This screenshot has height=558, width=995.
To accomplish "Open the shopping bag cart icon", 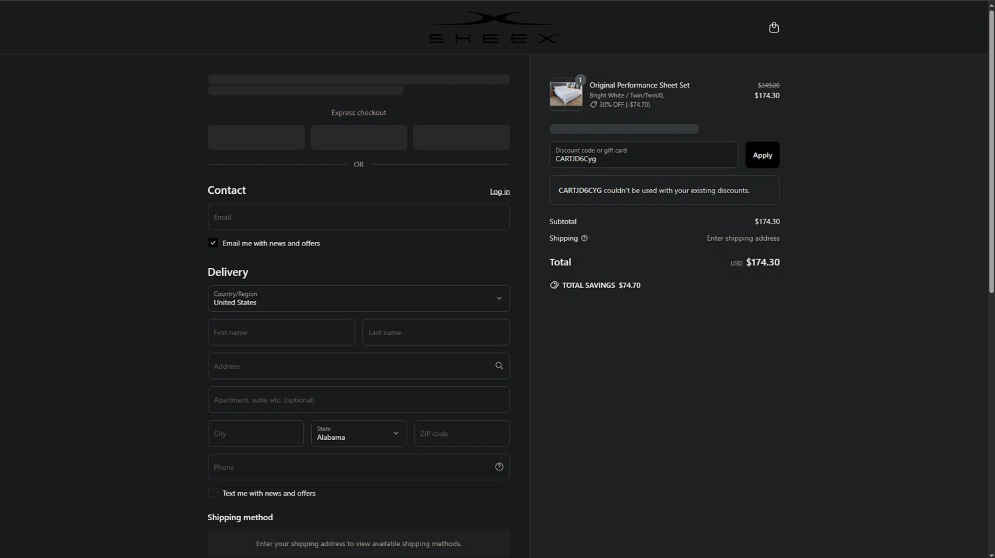I will [x=773, y=27].
